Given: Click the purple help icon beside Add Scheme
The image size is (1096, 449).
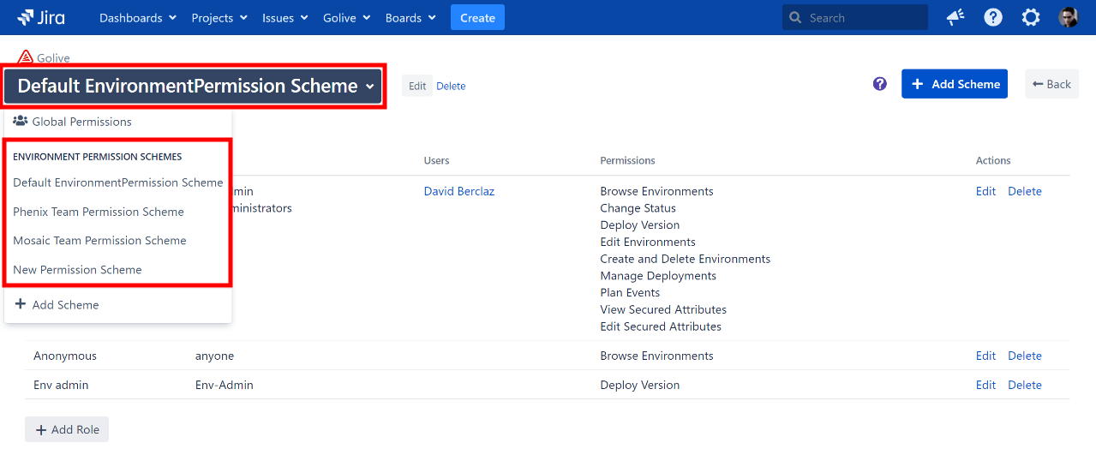Looking at the screenshot, I should [879, 84].
